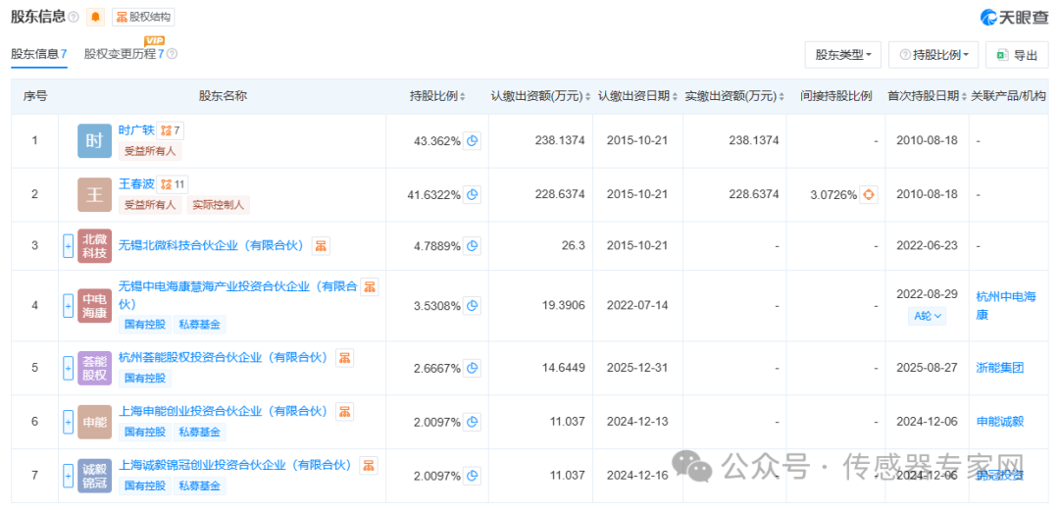Click structure icon beside 上海申能创业投资
Screen dimensions: 1059x510
click(344, 411)
